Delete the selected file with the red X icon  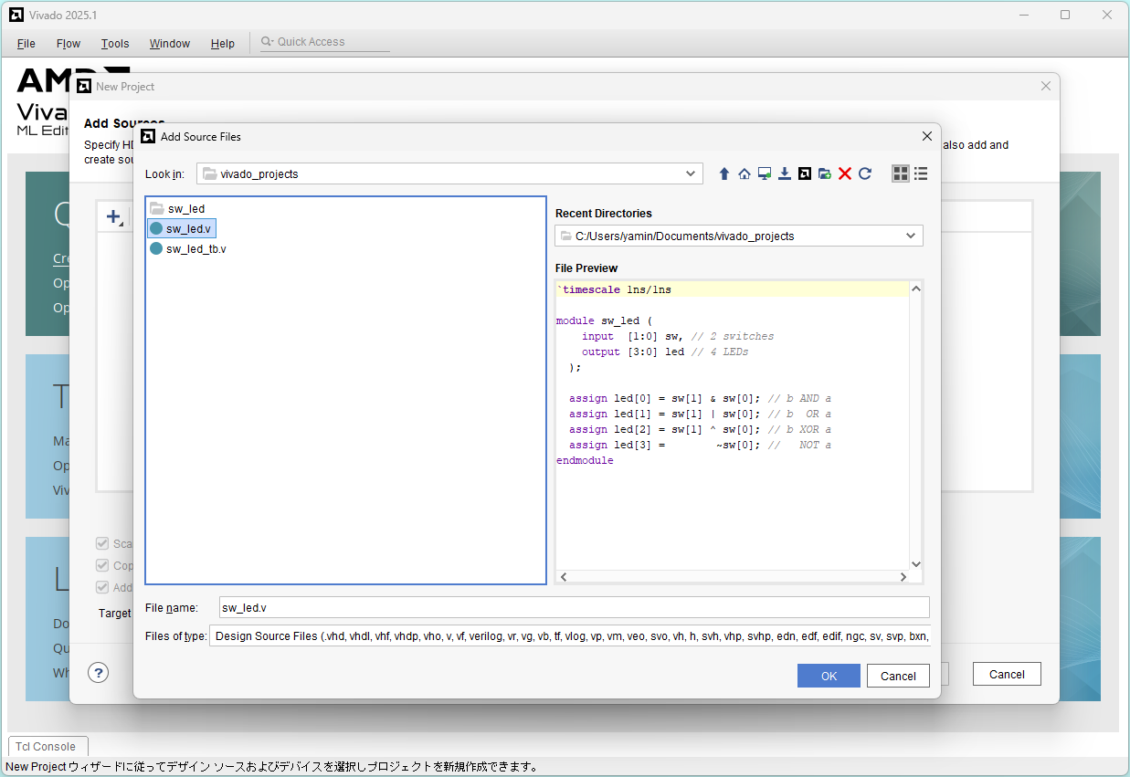[x=845, y=173]
